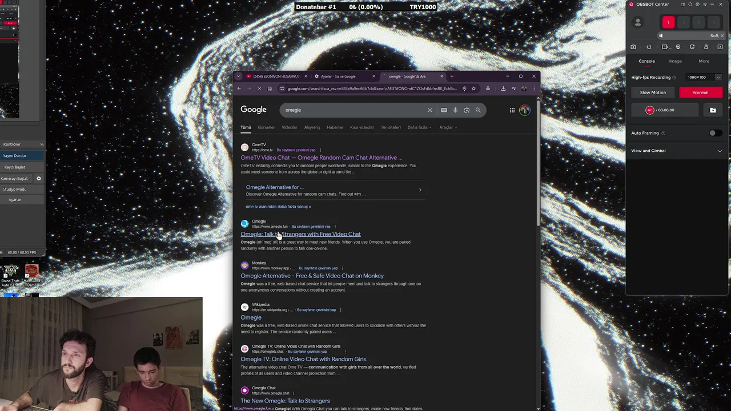This screenshot has width=731, height=411.
Task: Toggle Auto Framing switch on
Action: (714, 133)
